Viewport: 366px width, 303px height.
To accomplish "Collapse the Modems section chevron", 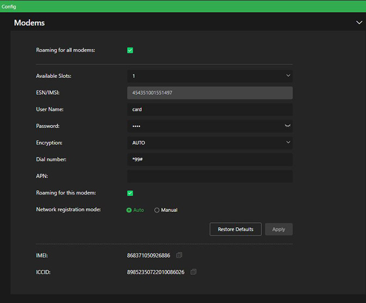I will pos(358,23).
